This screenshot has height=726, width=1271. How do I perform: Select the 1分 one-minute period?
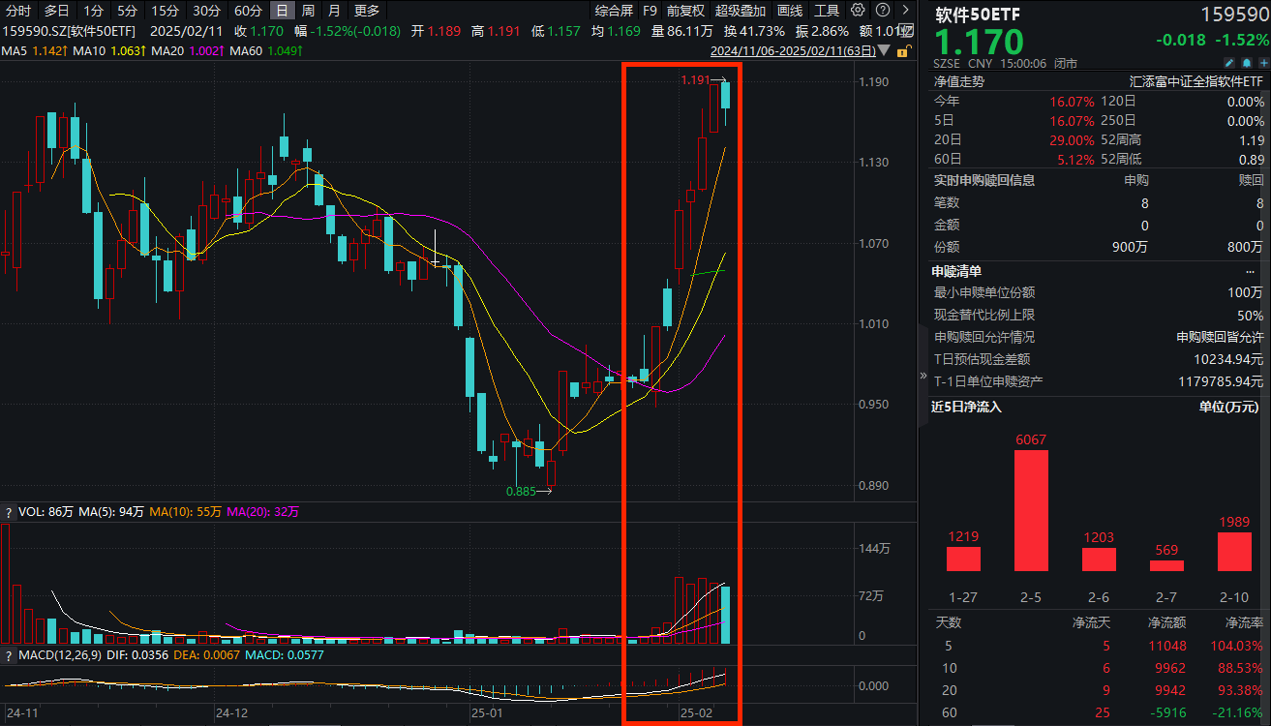(93, 11)
